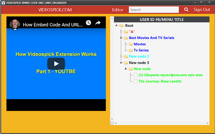215x134 pixels.
Task: Click the VIDEOSPICK.COM header link
Action: click(x=55, y=10)
